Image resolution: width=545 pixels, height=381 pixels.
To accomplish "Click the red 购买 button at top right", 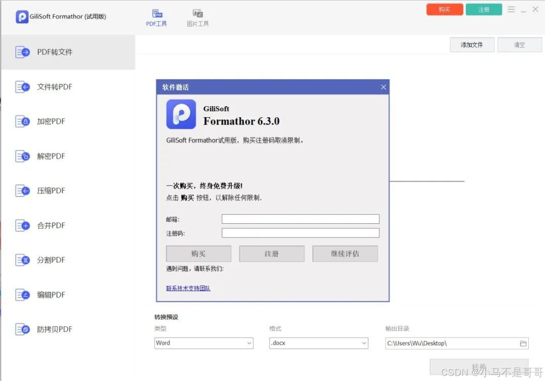I will [445, 10].
